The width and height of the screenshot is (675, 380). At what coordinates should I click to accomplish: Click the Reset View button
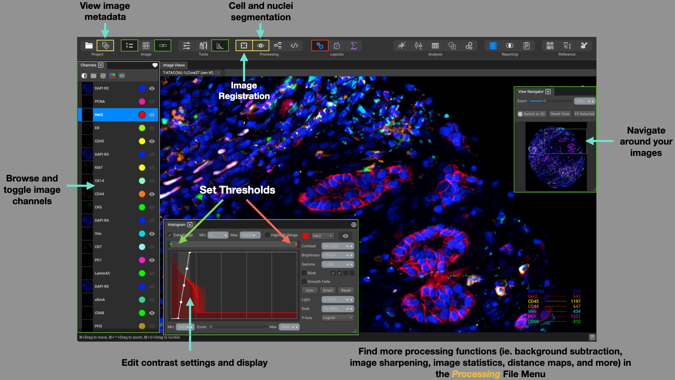pos(560,114)
